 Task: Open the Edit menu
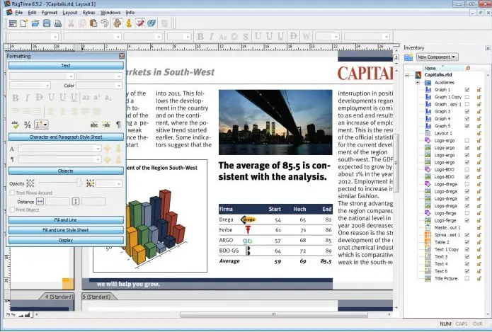(32, 13)
